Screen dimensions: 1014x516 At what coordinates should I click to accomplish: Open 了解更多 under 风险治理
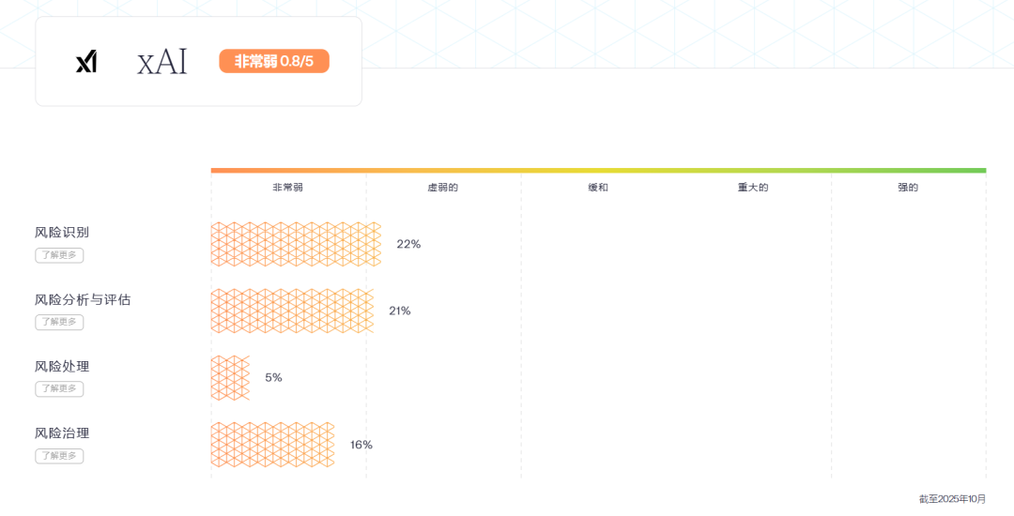click(x=59, y=456)
